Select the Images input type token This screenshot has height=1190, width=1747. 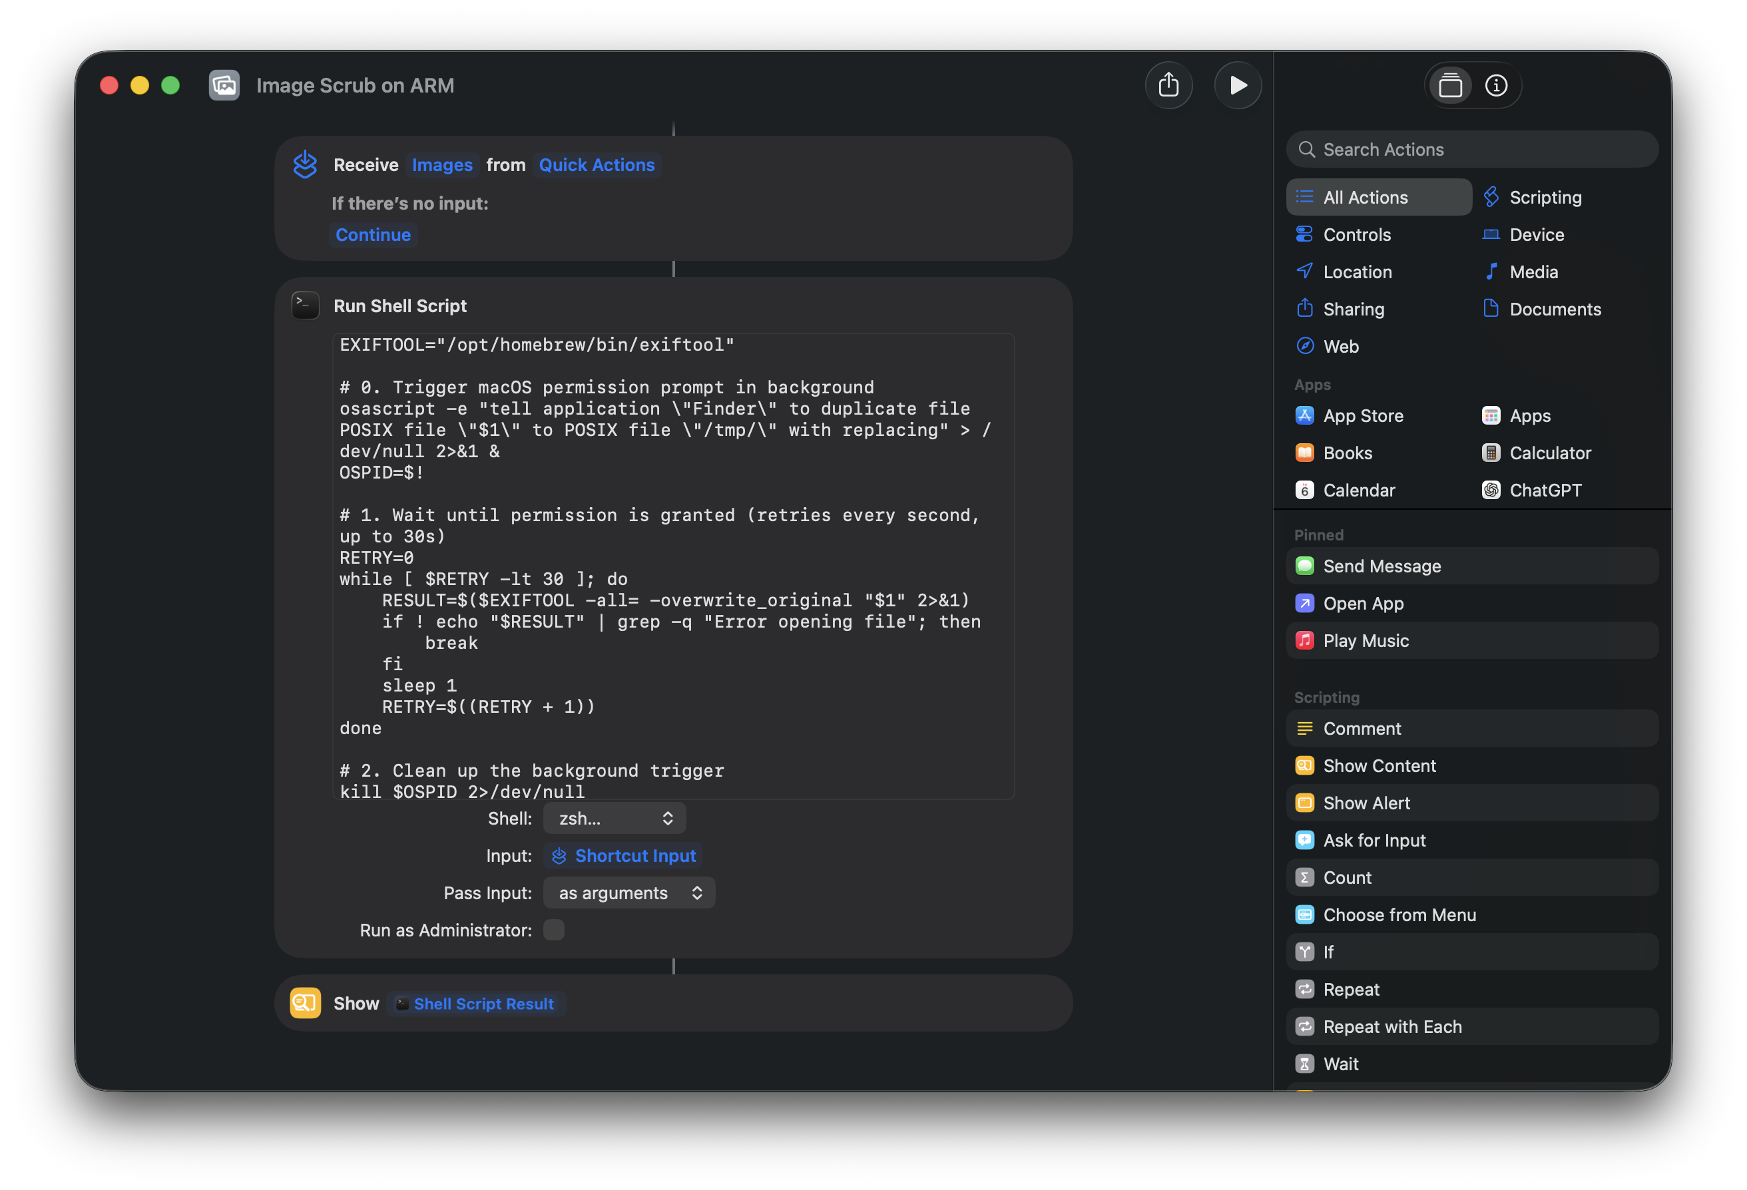click(x=442, y=164)
